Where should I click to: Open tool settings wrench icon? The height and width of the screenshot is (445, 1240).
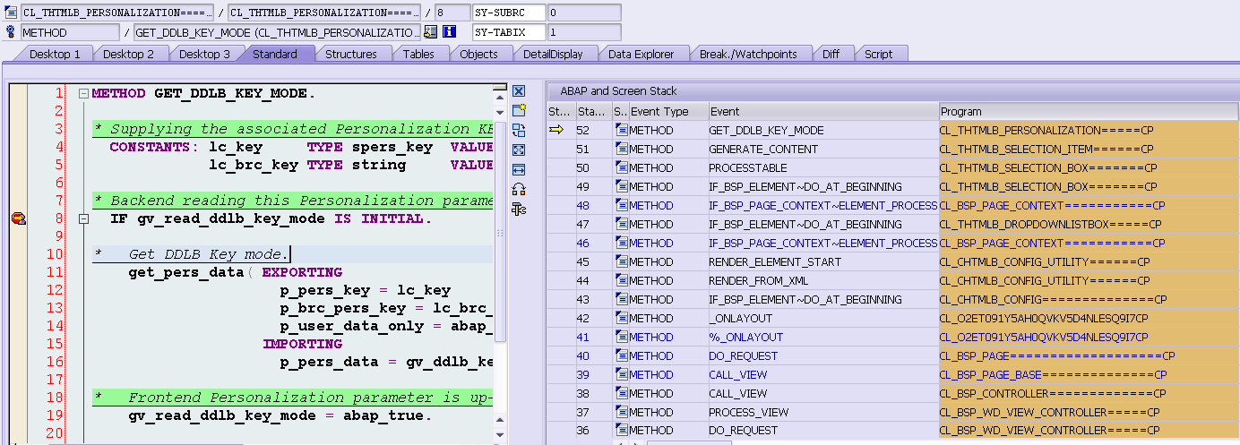tap(518, 209)
